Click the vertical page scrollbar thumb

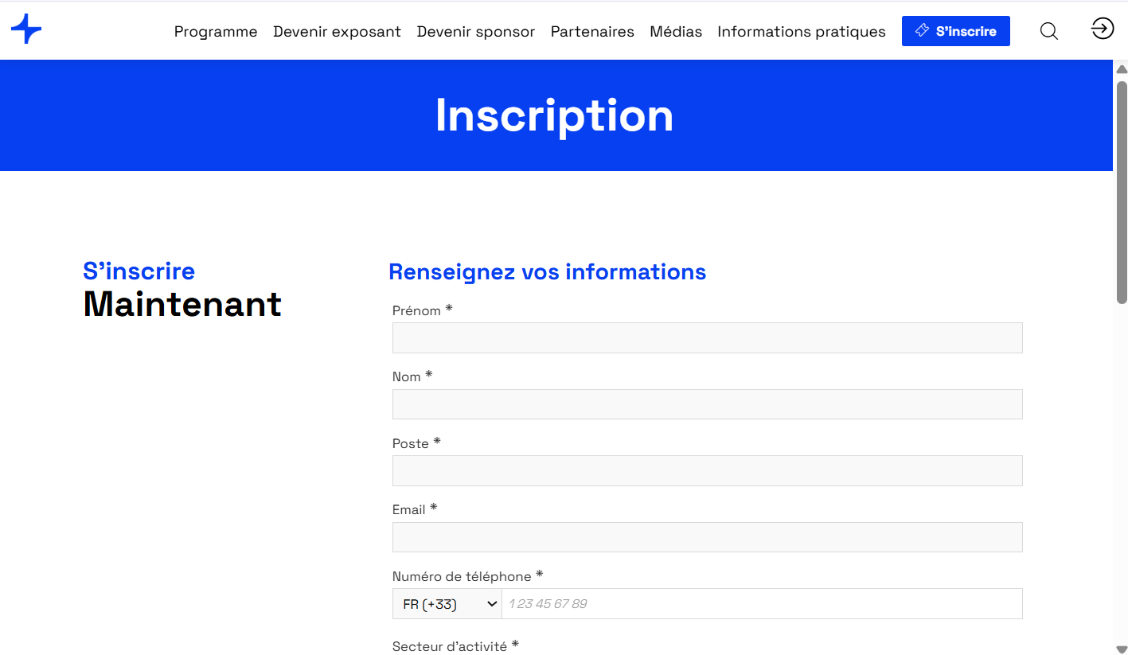[x=1122, y=192]
